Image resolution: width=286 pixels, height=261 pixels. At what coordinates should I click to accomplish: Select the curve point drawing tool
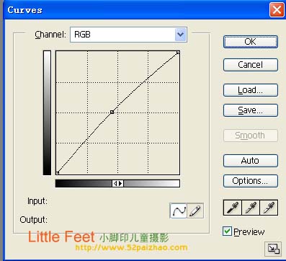click(x=178, y=211)
